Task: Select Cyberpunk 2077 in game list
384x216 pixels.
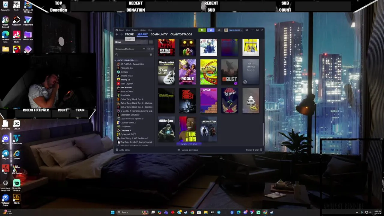Action: (128, 134)
